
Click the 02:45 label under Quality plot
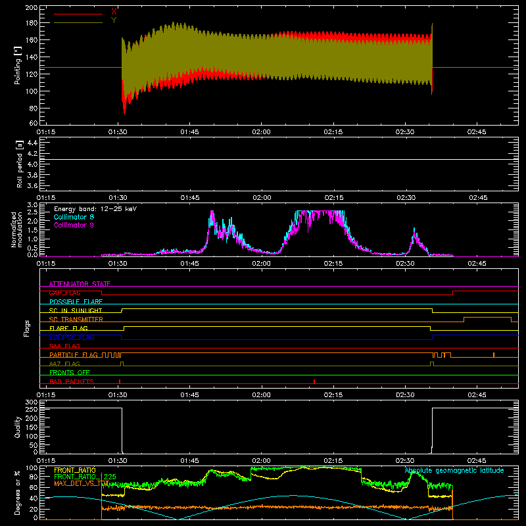coord(477,461)
